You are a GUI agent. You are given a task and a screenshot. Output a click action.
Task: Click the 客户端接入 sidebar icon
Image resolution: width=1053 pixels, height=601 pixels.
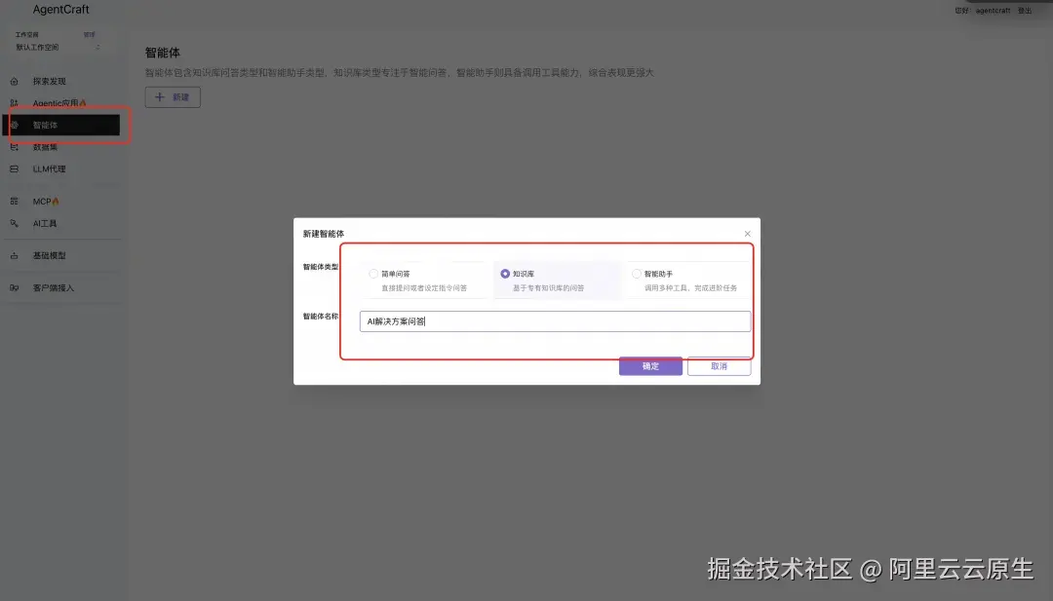click(12, 287)
